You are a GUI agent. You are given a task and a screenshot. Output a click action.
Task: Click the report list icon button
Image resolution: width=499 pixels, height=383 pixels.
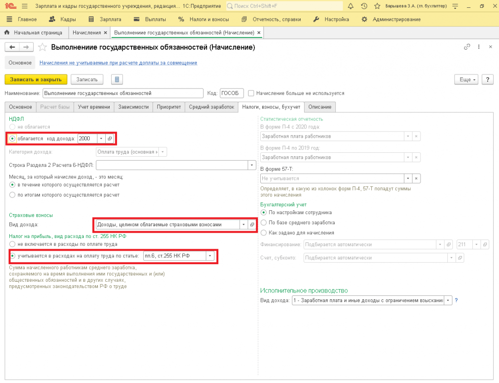coord(116,79)
